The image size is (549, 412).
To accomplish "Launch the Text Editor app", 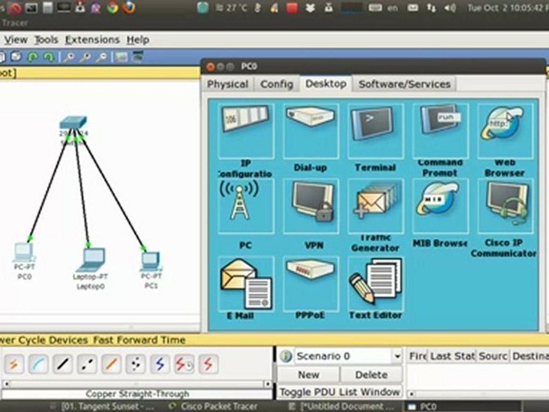I will [376, 283].
